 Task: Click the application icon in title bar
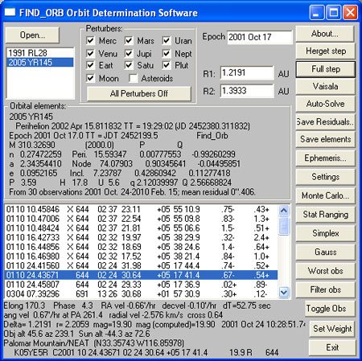10,12
